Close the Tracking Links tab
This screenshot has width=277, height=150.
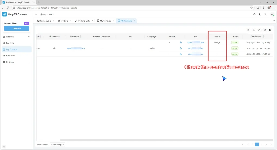tap(93, 21)
